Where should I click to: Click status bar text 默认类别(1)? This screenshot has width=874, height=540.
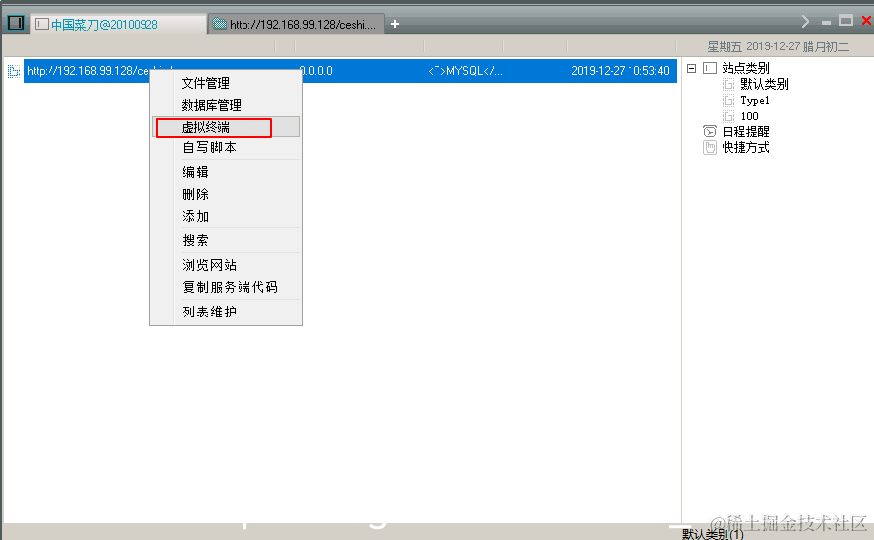click(x=713, y=534)
